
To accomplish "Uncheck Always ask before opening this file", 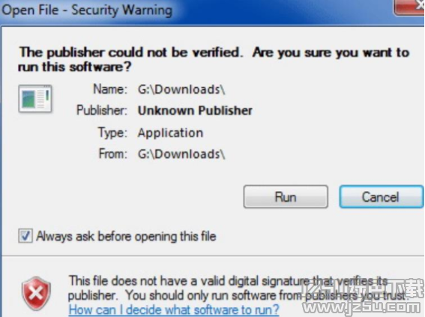I will [x=25, y=236].
